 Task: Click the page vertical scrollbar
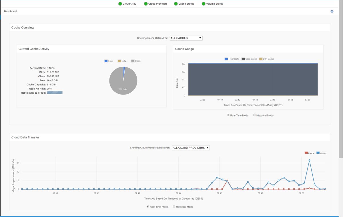pyautogui.click(x=341, y=79)
